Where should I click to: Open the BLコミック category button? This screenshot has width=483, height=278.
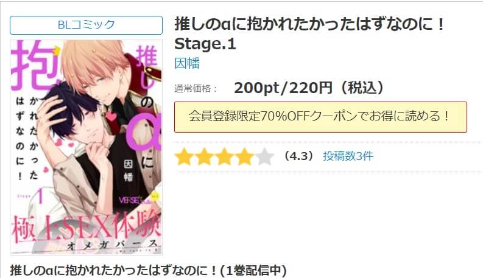(x=86, y=25)
